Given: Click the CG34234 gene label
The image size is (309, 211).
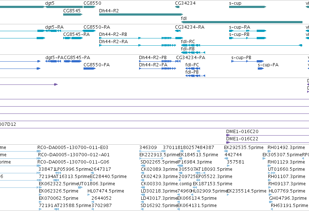Looking at the screenshot, I should (185, 3).
